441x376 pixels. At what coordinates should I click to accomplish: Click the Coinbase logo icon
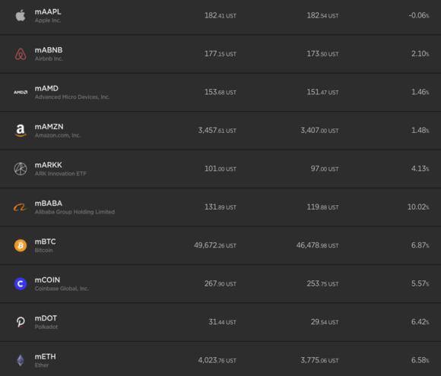(21, 284)
